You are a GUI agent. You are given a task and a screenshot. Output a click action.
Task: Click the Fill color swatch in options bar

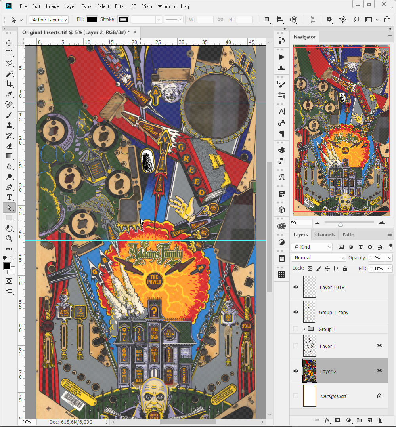point(92,19)
